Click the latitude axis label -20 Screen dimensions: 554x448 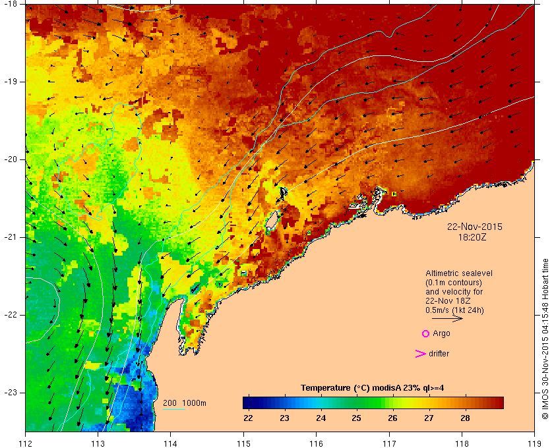[9, 159]
